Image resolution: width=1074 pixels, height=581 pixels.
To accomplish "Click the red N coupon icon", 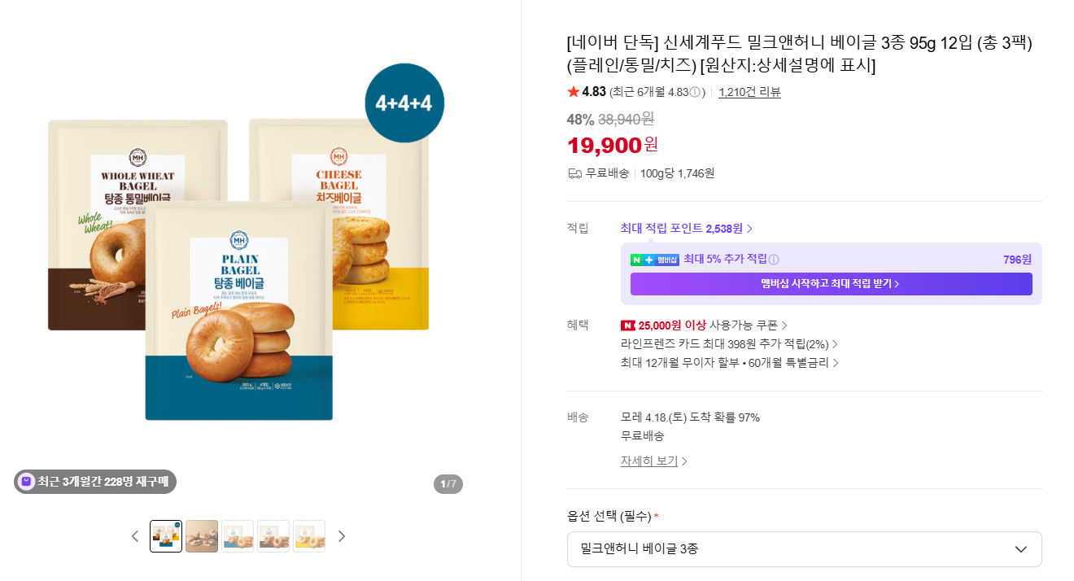I will [x=627, y=325].
